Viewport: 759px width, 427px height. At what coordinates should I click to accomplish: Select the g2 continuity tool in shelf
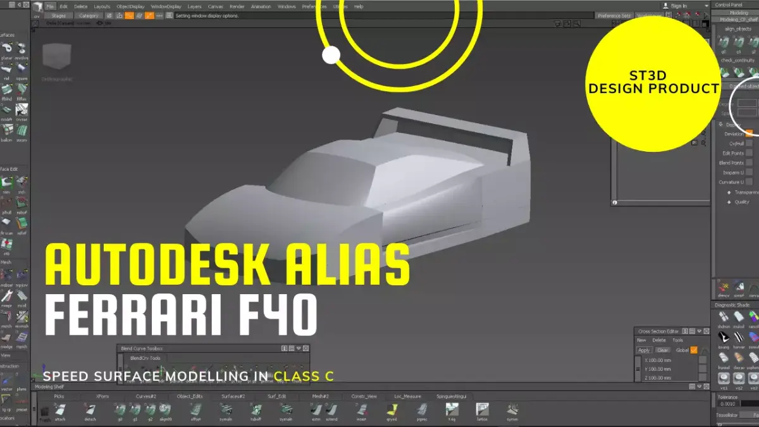[150, 411]
